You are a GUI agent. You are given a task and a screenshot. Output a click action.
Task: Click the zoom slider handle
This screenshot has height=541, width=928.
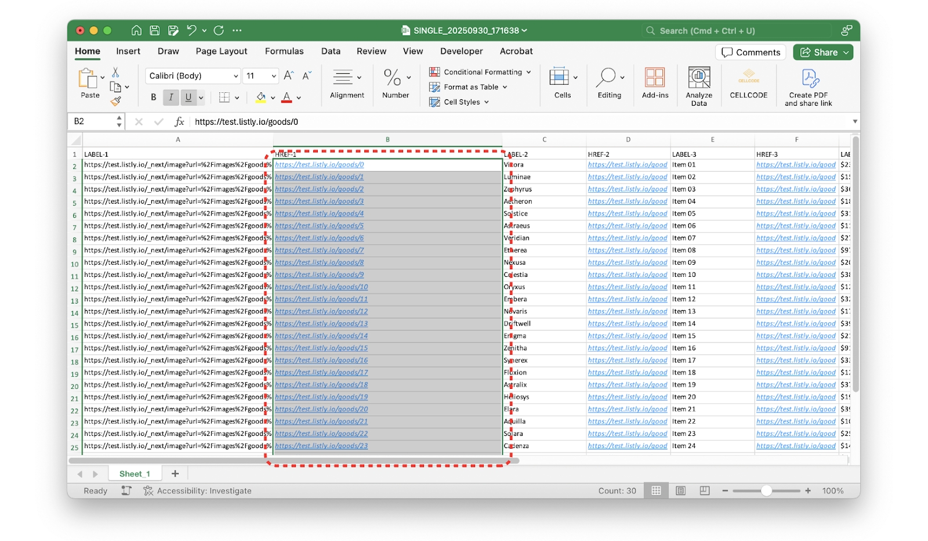click(x=766, y=491)
